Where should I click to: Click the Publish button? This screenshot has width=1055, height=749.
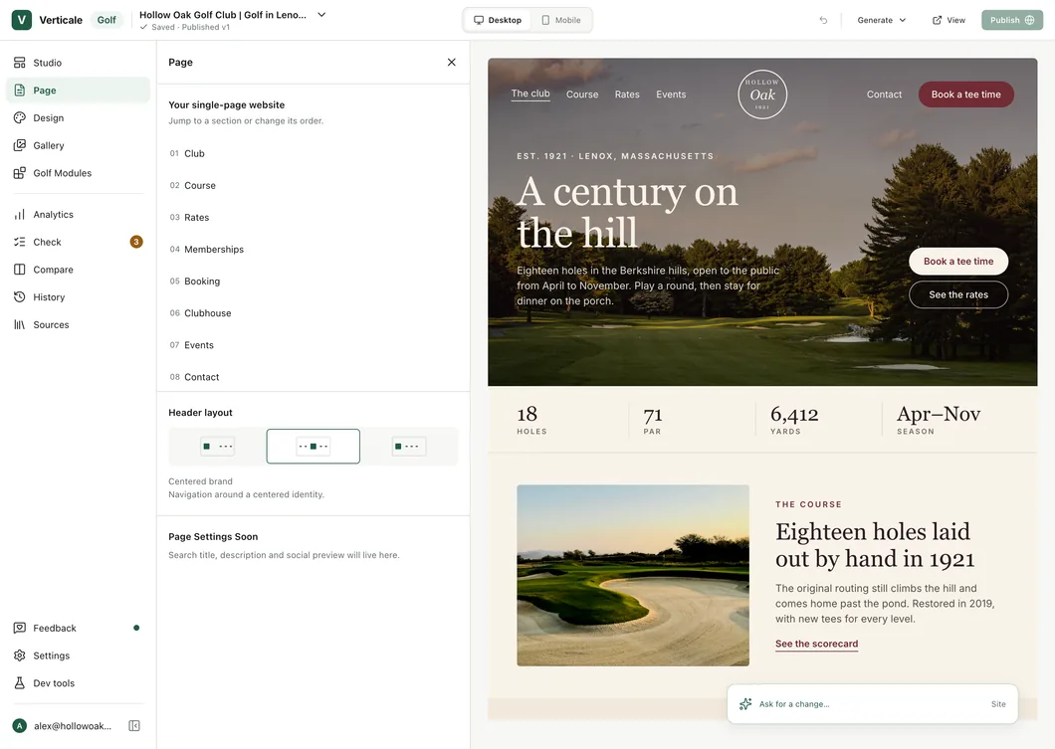click(x=1012, y=20)
